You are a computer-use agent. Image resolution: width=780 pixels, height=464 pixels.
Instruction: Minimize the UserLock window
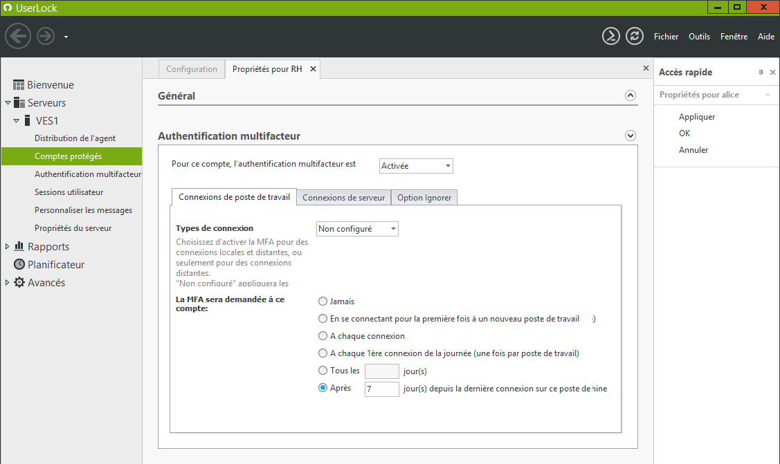(x=717, y=7)
